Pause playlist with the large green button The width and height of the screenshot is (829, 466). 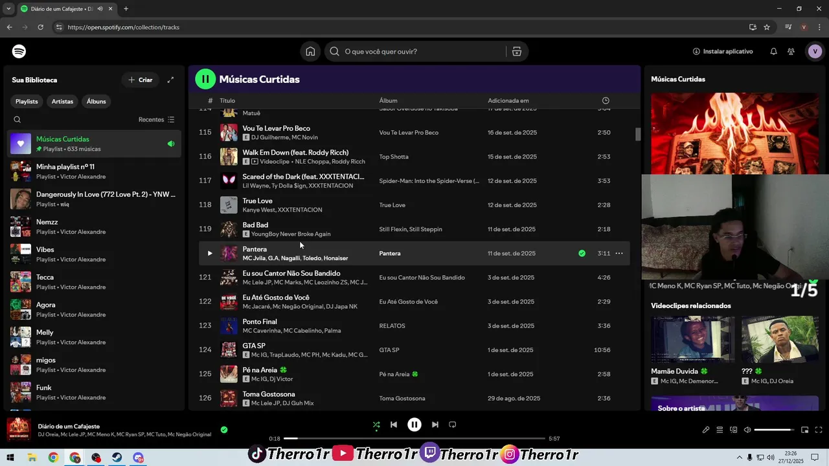coord(205,79)
